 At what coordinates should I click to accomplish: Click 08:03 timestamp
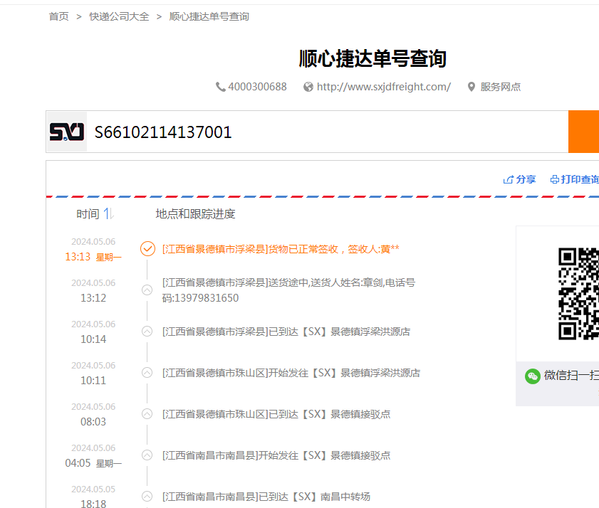click(x=93, y=421)
